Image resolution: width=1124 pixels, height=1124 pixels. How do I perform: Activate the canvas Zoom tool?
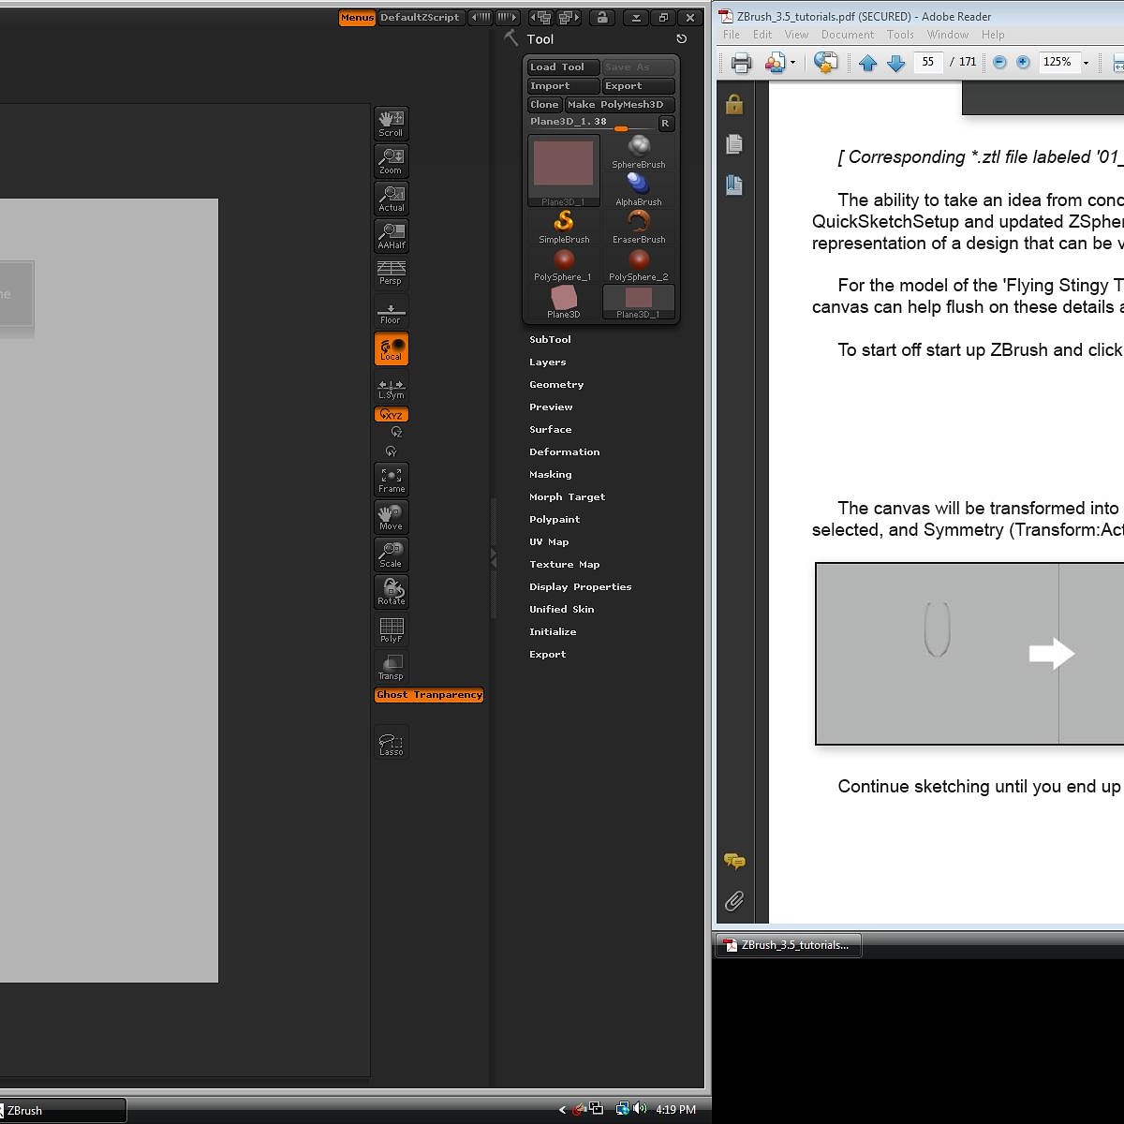391,160
